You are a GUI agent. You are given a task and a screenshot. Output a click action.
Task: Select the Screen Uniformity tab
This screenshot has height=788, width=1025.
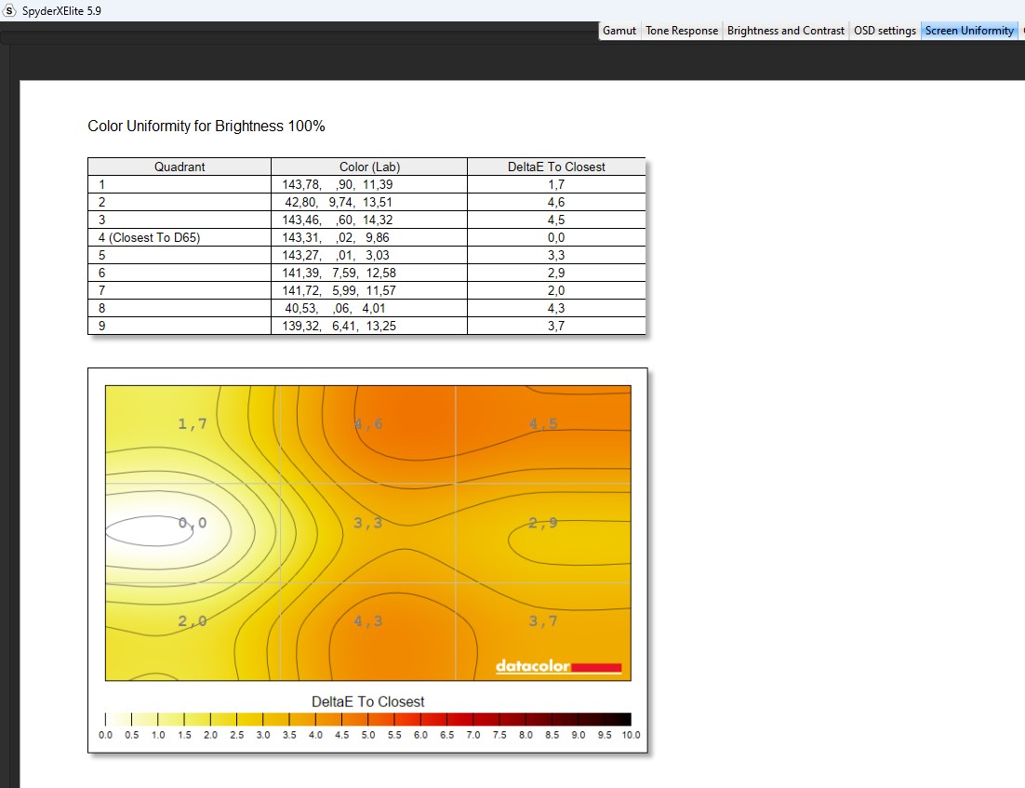click(x=969, y=31)
